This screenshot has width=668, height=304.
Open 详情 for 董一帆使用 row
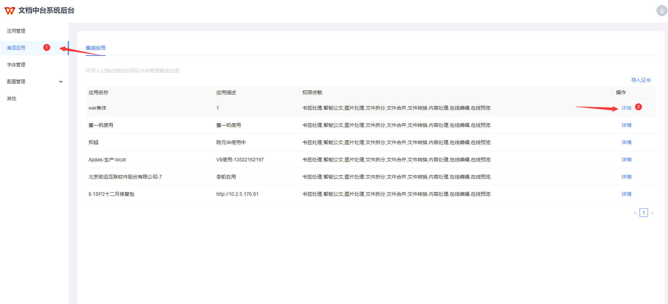(x=626, y=125)
